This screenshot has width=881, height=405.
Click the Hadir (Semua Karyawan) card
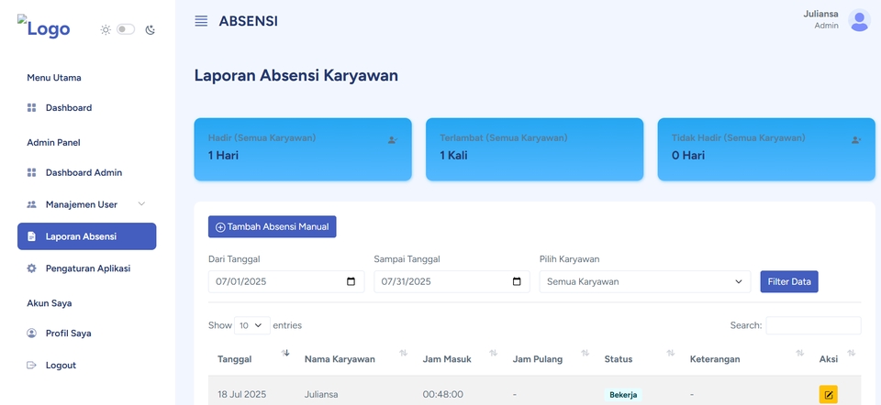coord(303,149)
